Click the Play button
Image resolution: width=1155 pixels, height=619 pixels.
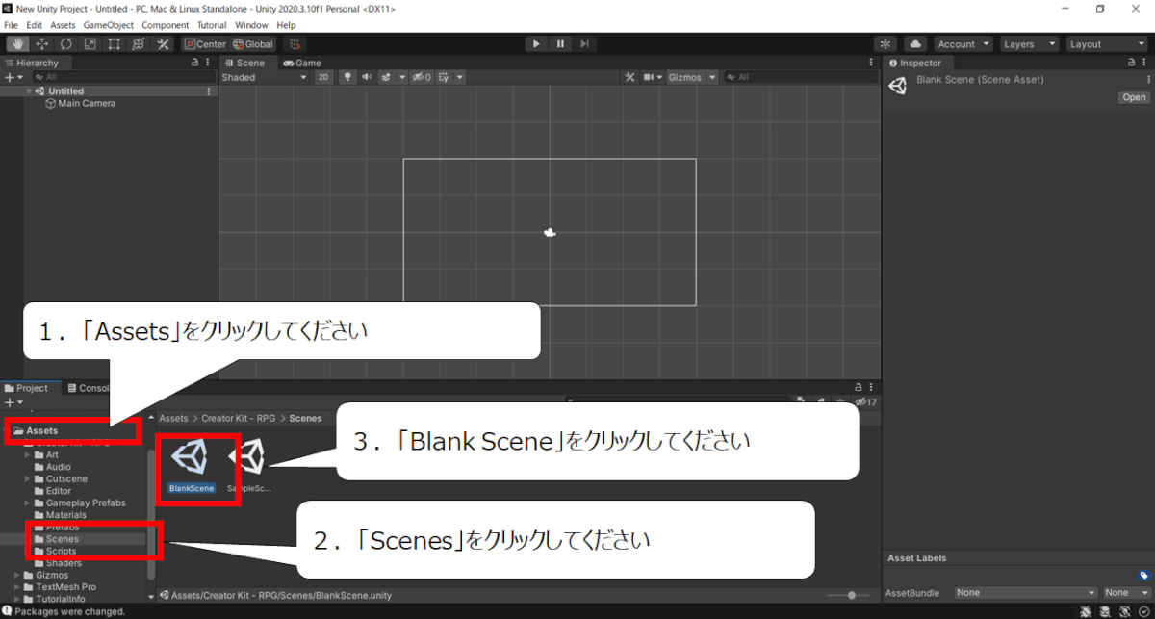click(x=536, y=44)
